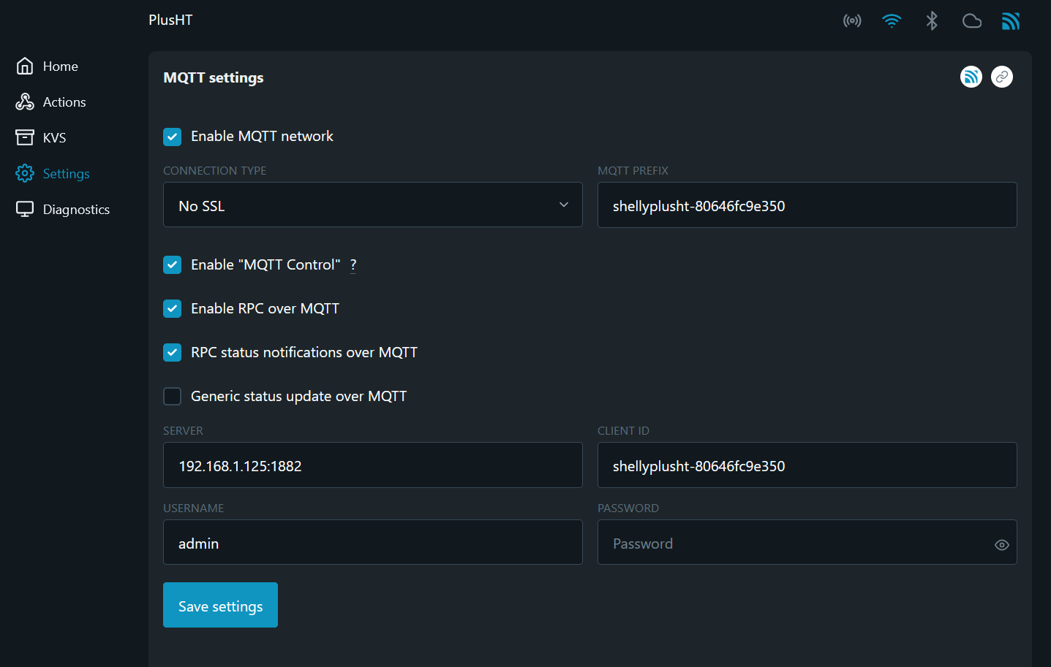Click the Username field containing admin
Viewport: 1051px width, 667px height.
(x=373, y=542)
